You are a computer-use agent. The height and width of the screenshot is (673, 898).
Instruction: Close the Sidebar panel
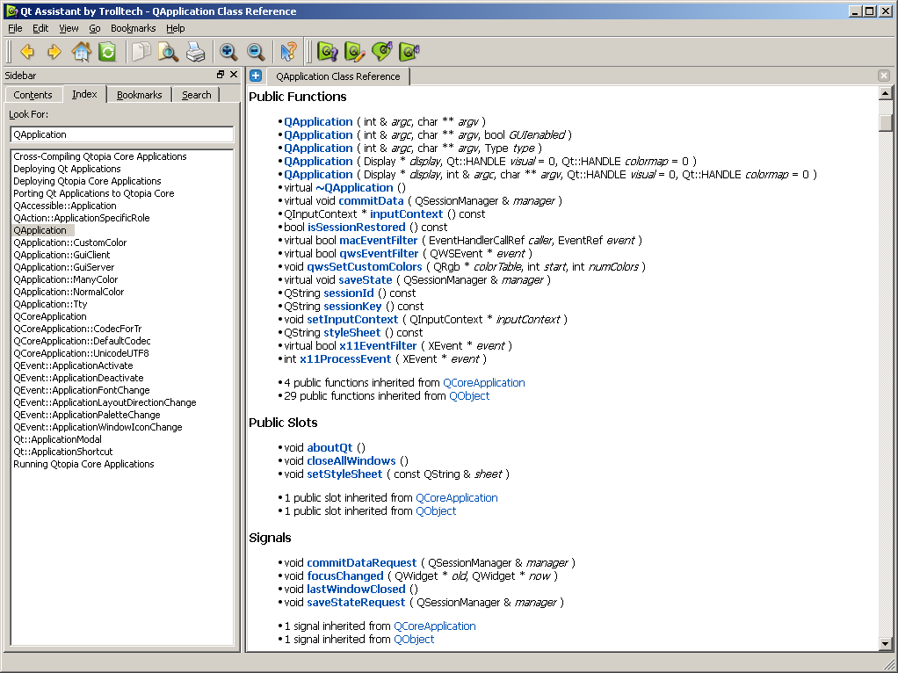coord(234,75)
